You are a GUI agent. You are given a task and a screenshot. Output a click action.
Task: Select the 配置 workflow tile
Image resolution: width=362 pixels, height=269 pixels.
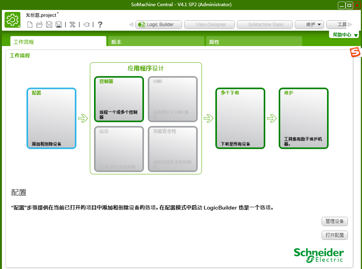coord(51,118)
